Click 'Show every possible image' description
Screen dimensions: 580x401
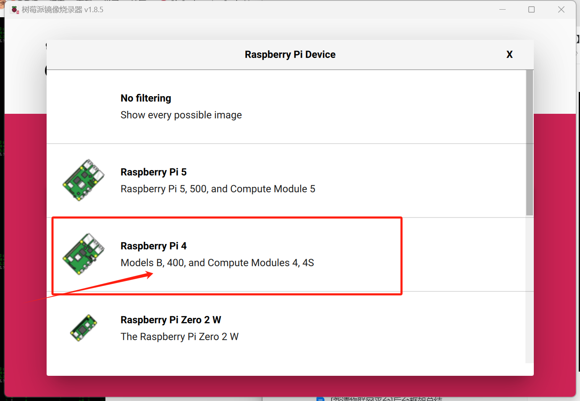click(x=181, y=115)
